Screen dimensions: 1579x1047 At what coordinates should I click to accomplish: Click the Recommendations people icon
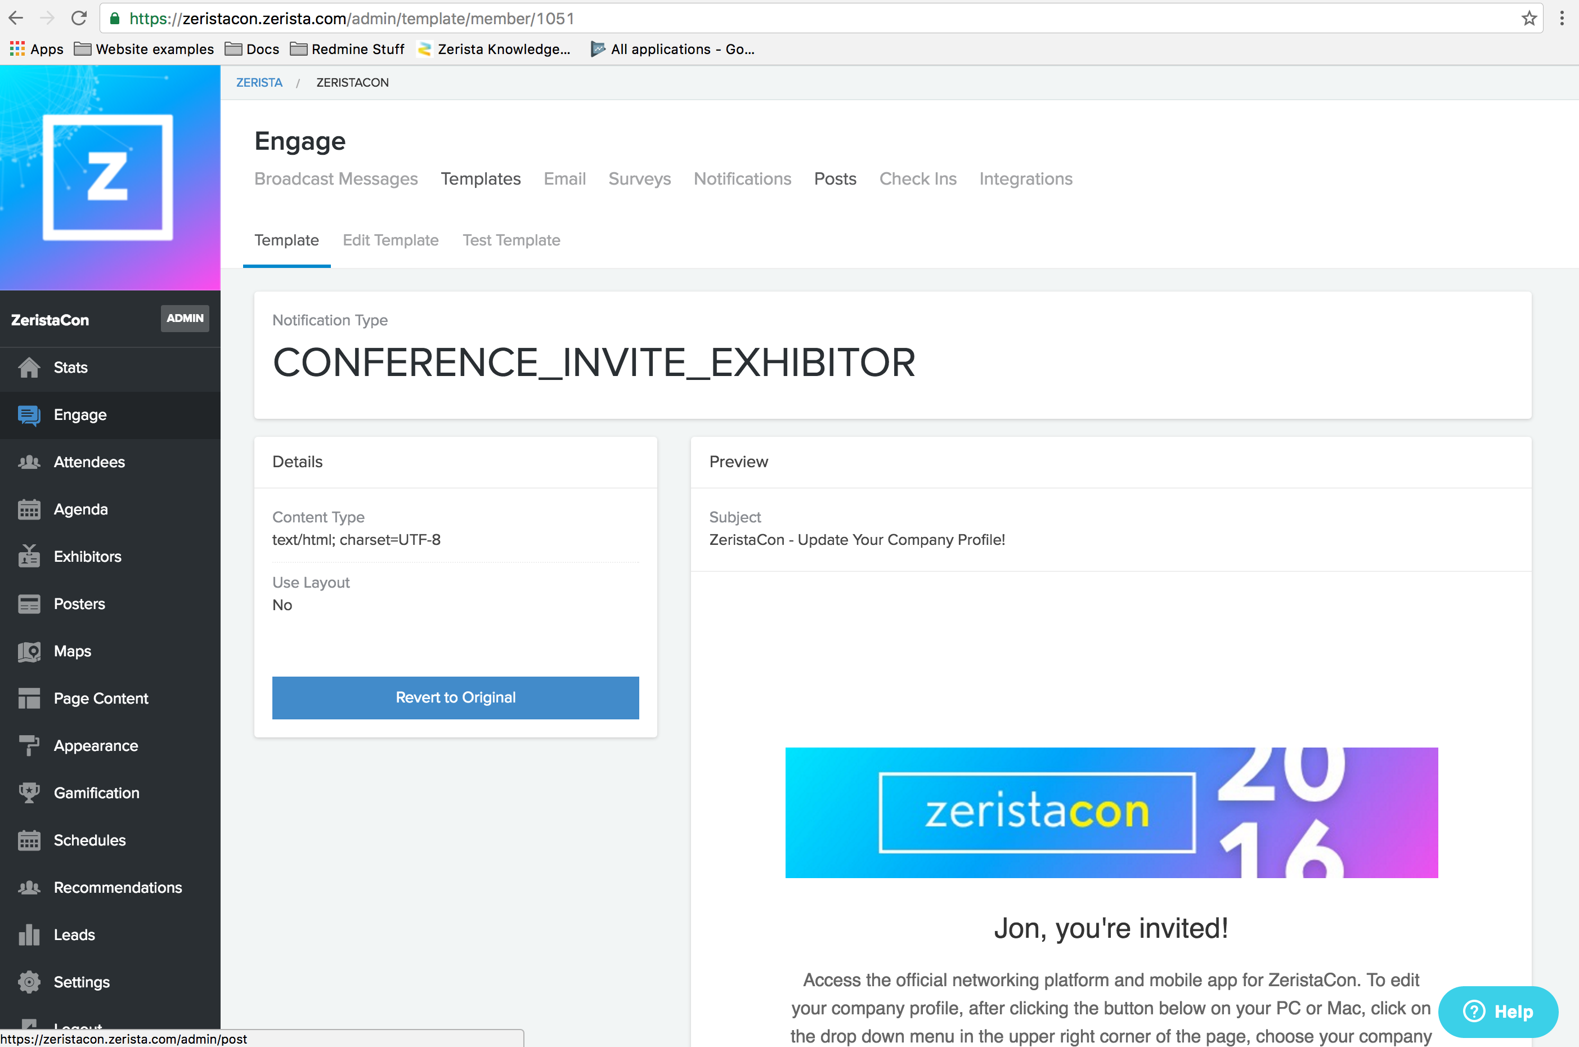click(29, 887)
